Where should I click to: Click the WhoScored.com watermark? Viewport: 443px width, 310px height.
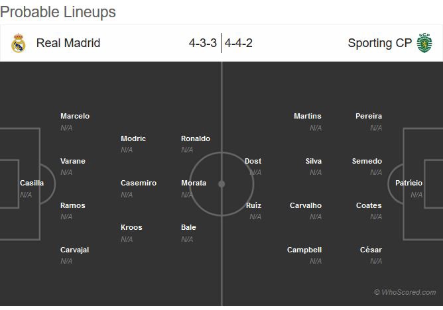click(x=405, y=292)
